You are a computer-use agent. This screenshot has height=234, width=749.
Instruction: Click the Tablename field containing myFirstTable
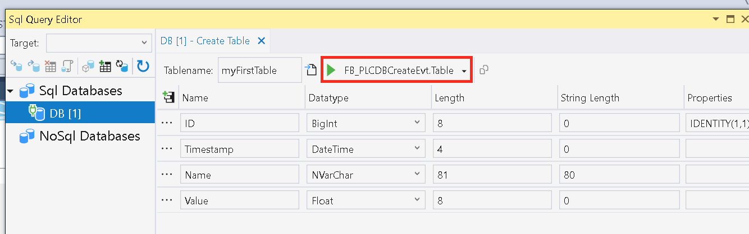[259, 71]
